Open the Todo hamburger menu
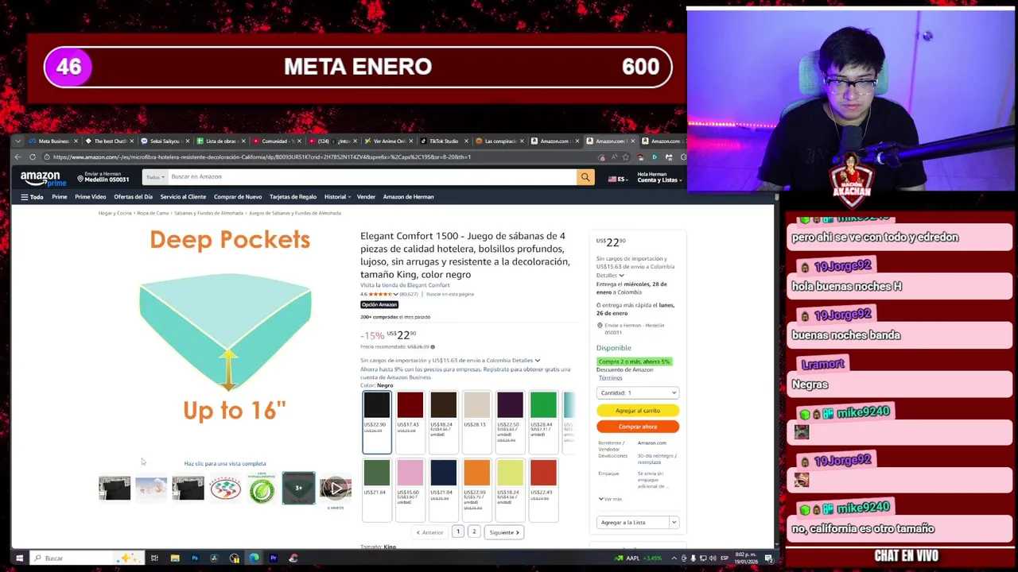The image size is (1018, 572). pos(32,197)
